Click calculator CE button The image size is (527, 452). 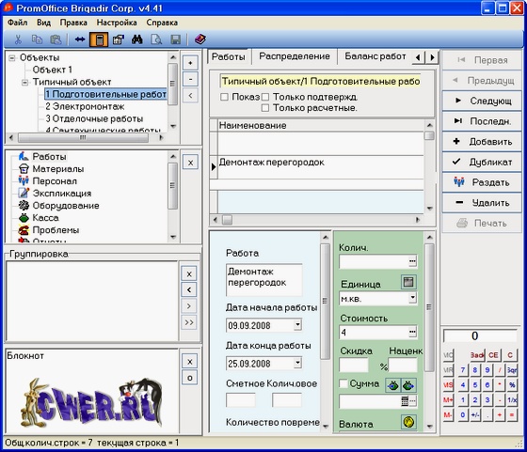coord(493,355)
